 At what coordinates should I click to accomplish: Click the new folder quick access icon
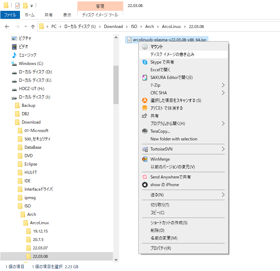25,6
